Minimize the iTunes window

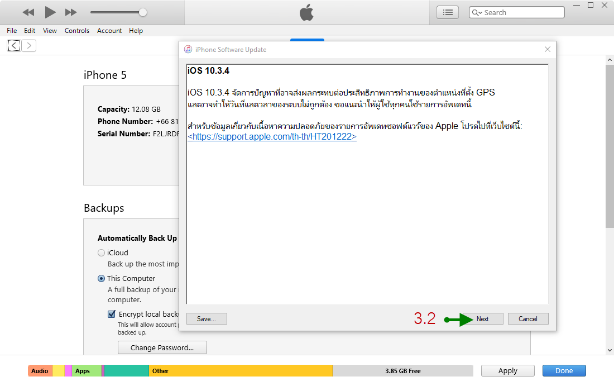(577, 6)
